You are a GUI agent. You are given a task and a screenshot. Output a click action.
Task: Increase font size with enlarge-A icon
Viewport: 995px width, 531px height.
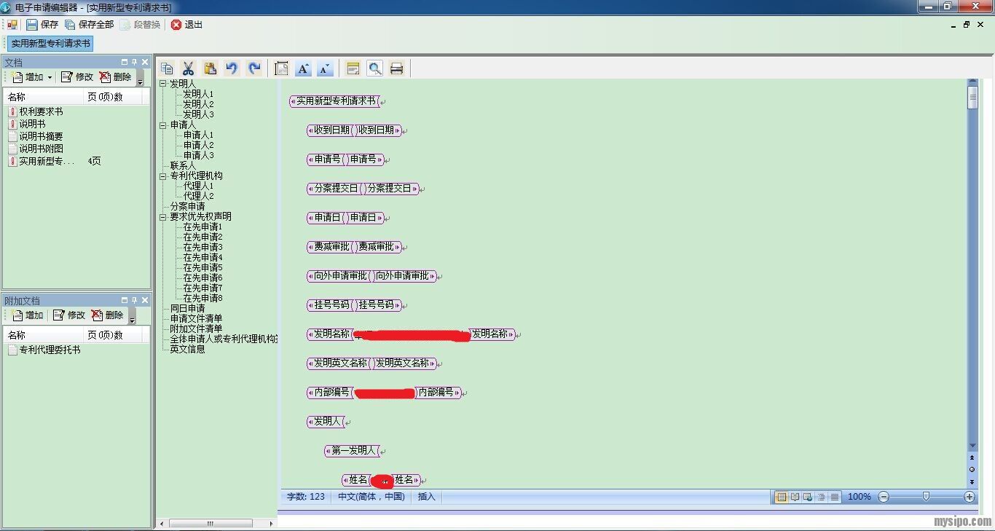(303, 68)
